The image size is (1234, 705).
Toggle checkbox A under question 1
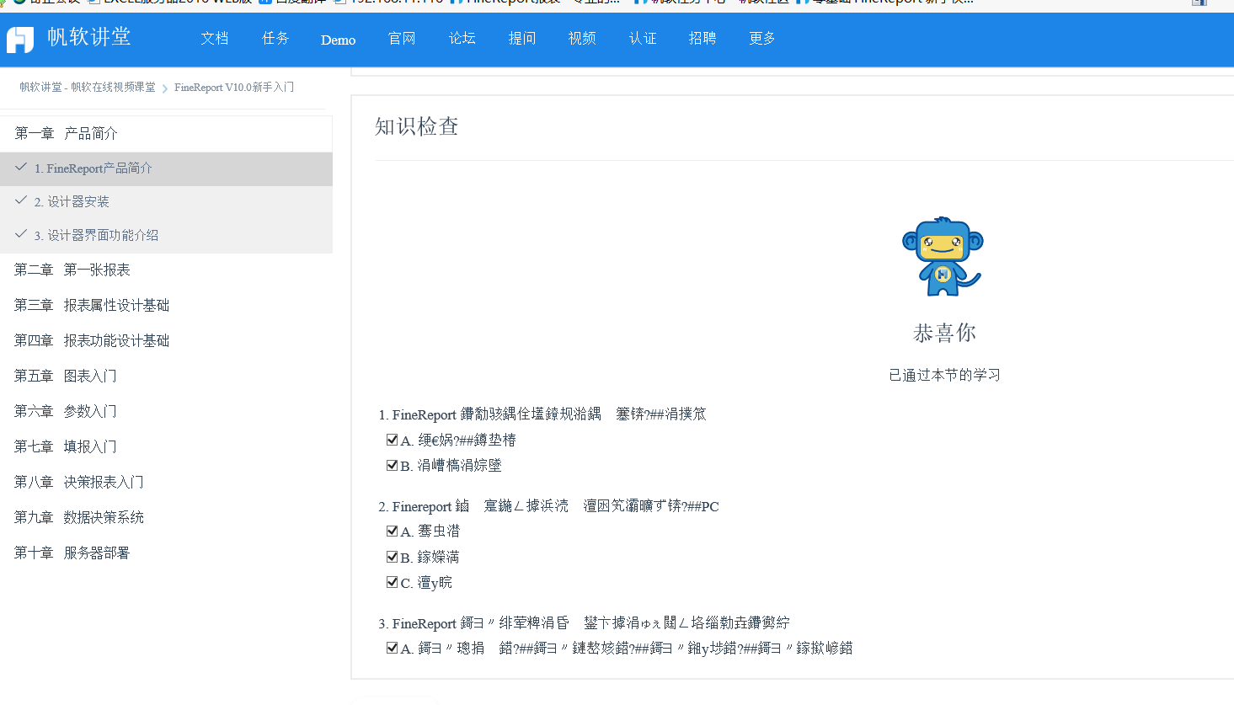(392, 440)
